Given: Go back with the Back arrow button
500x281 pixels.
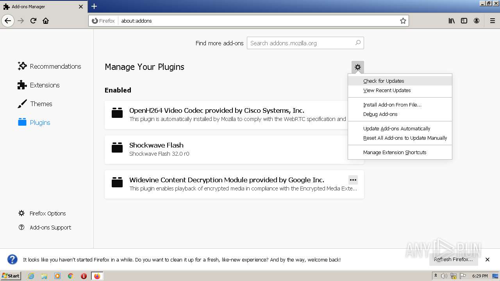Looking at the screenshot, I should 8,21.
